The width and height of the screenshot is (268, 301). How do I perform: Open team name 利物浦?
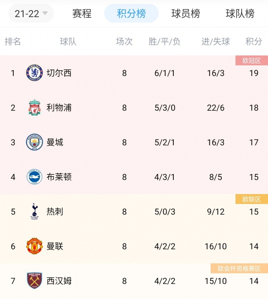[x=59, y=107]
